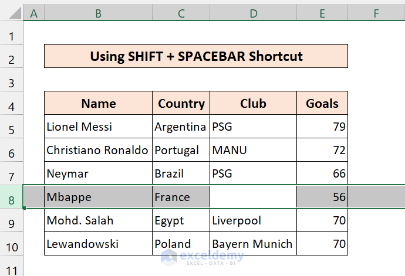Select the 'Goals' header cell
The height and width of the screenshot is (276, 405).
[x=322, y=104]
